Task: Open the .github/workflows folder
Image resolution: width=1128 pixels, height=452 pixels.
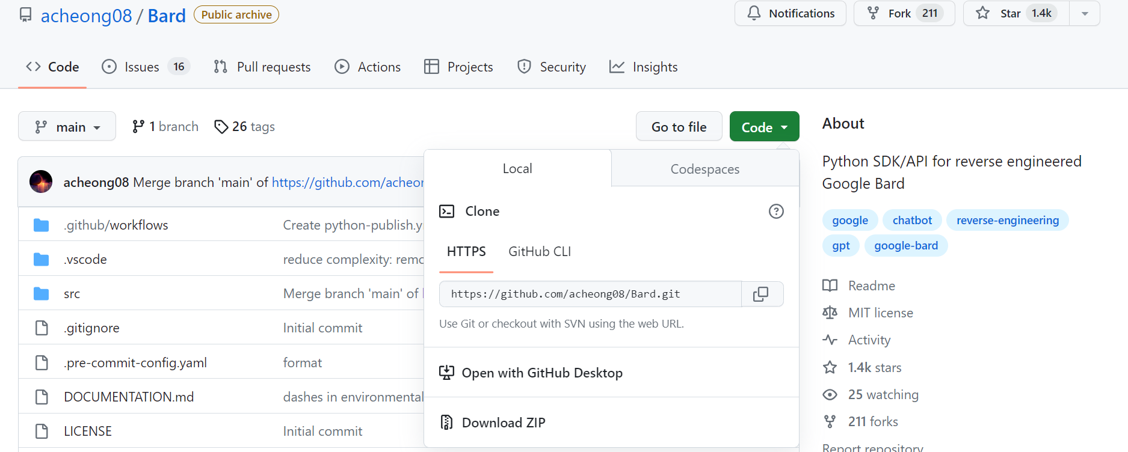Action: 116,225
